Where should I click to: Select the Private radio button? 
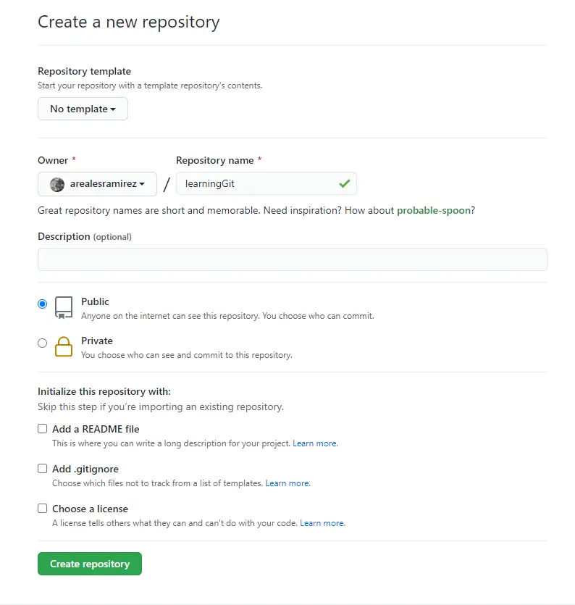pos(43,343)
